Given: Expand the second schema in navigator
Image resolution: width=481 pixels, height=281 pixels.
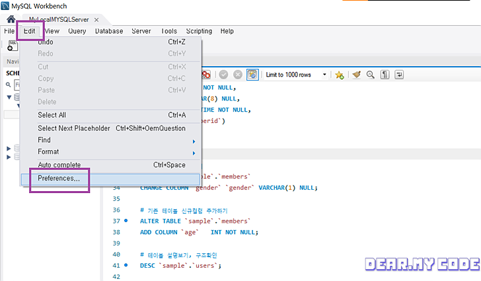Looking at the screenshot, I should 9,149.
